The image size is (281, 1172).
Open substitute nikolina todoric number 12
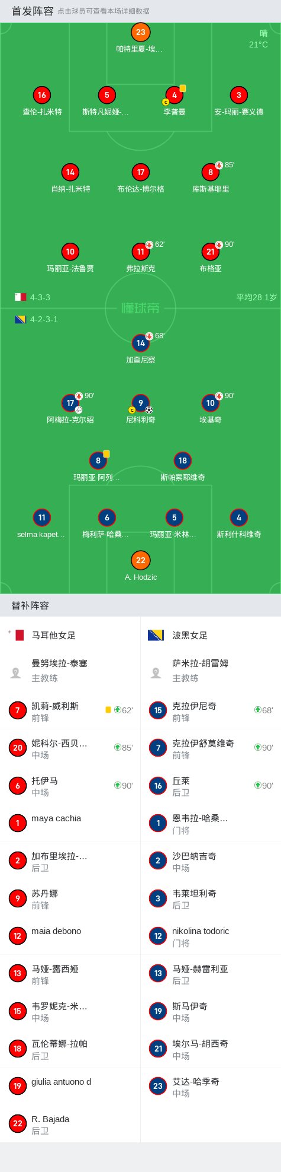click(x=211, y=935)
